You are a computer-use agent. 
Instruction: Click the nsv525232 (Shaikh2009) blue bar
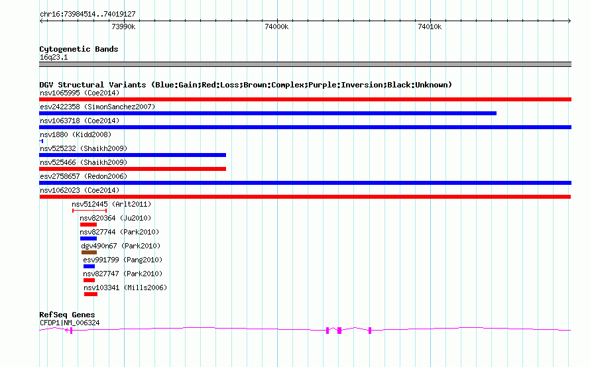click(133, 155)
